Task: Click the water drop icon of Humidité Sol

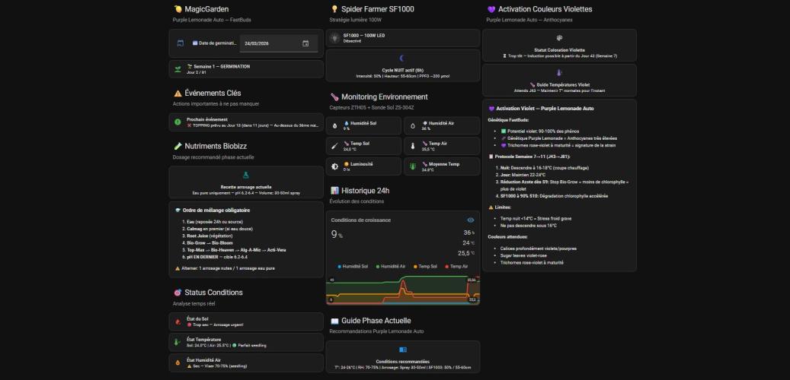Action: 334,126
